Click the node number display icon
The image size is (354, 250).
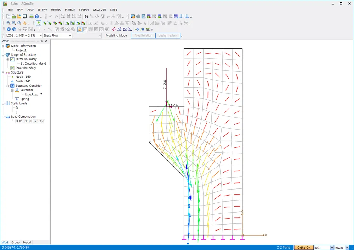click(x=137, y=29)
